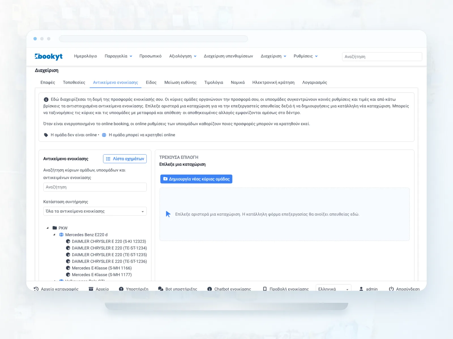Screen dimensions: 453x339
Task: Click the info icon of Chatbot ενοικίασης
Action: tap(210, 289)
